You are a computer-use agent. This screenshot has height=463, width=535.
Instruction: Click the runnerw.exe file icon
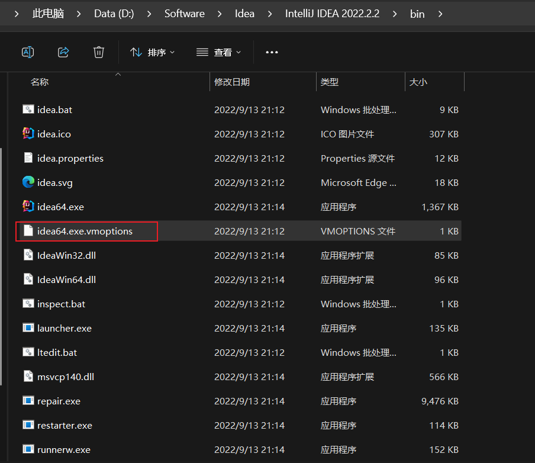pyautogui.click(x=28, y=449)
